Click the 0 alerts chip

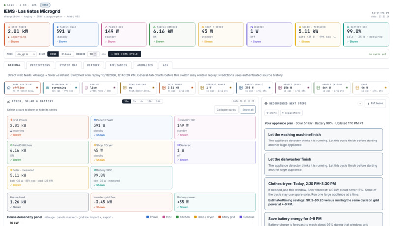click(272, 113)
